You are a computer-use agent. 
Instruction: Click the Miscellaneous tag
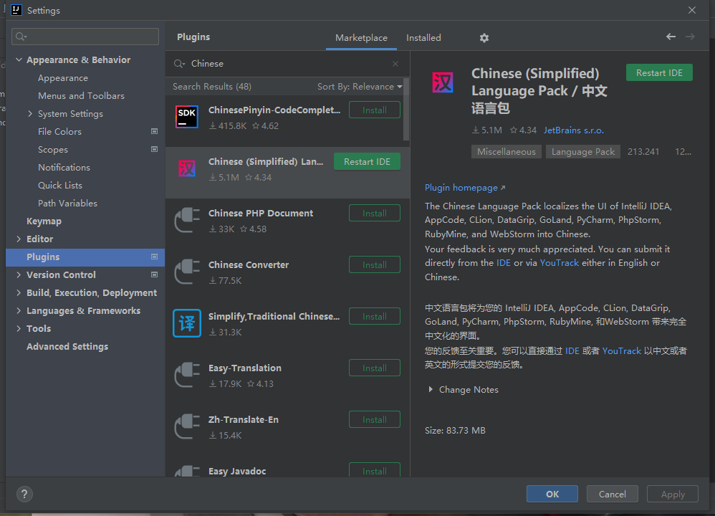click(506, 151)
